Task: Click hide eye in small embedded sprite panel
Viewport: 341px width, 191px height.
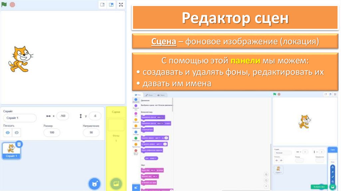Action: (281, 160)
